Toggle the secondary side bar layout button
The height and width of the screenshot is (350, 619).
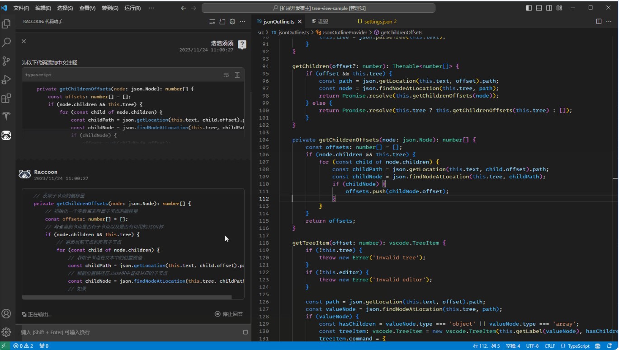[549, 8]
